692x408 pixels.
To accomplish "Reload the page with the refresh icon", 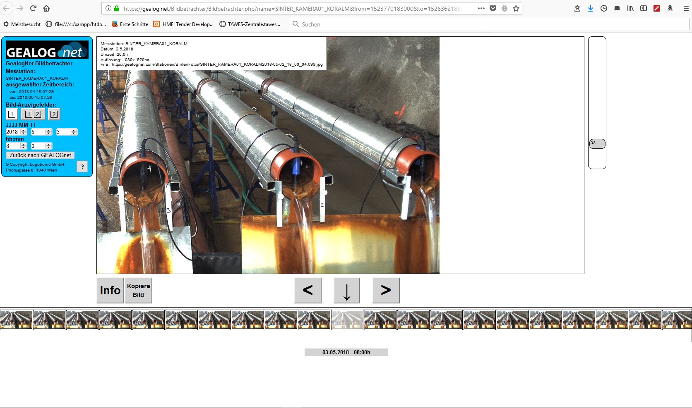I will pyautogui.click(x=33, y=8).
